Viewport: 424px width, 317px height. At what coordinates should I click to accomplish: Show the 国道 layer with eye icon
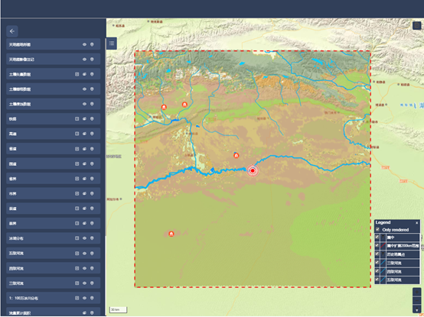tap(84, 163)
